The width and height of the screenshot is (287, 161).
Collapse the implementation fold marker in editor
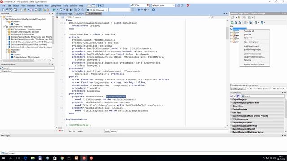(65, 119)
